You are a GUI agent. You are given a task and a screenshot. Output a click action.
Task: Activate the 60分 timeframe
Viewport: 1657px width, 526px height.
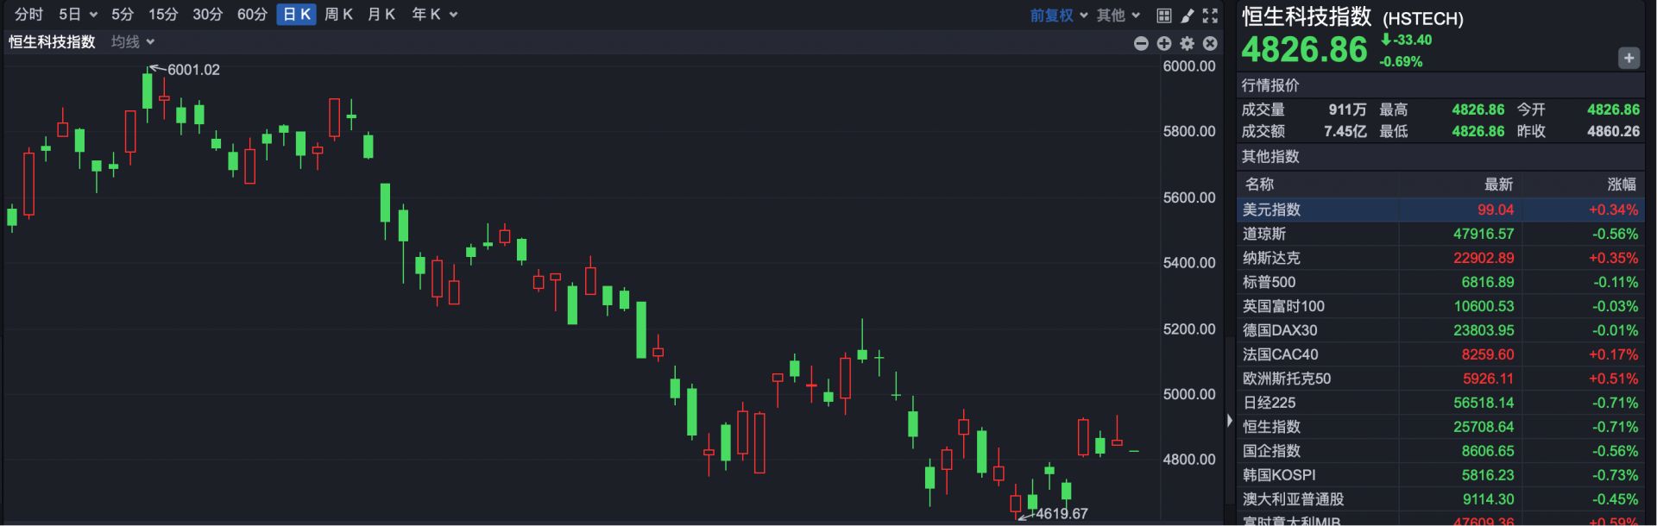click(x=252, y=15)
